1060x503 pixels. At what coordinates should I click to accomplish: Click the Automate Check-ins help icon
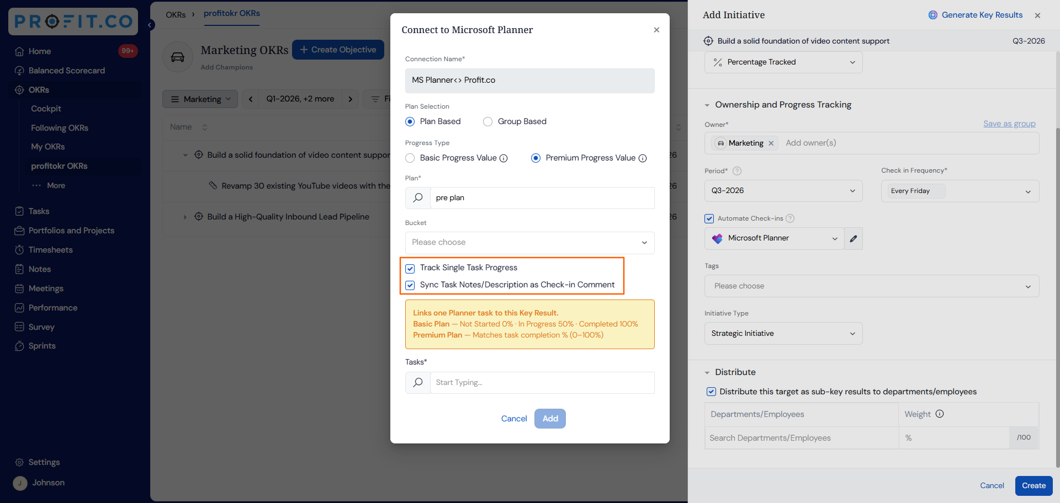coord(790,218)
